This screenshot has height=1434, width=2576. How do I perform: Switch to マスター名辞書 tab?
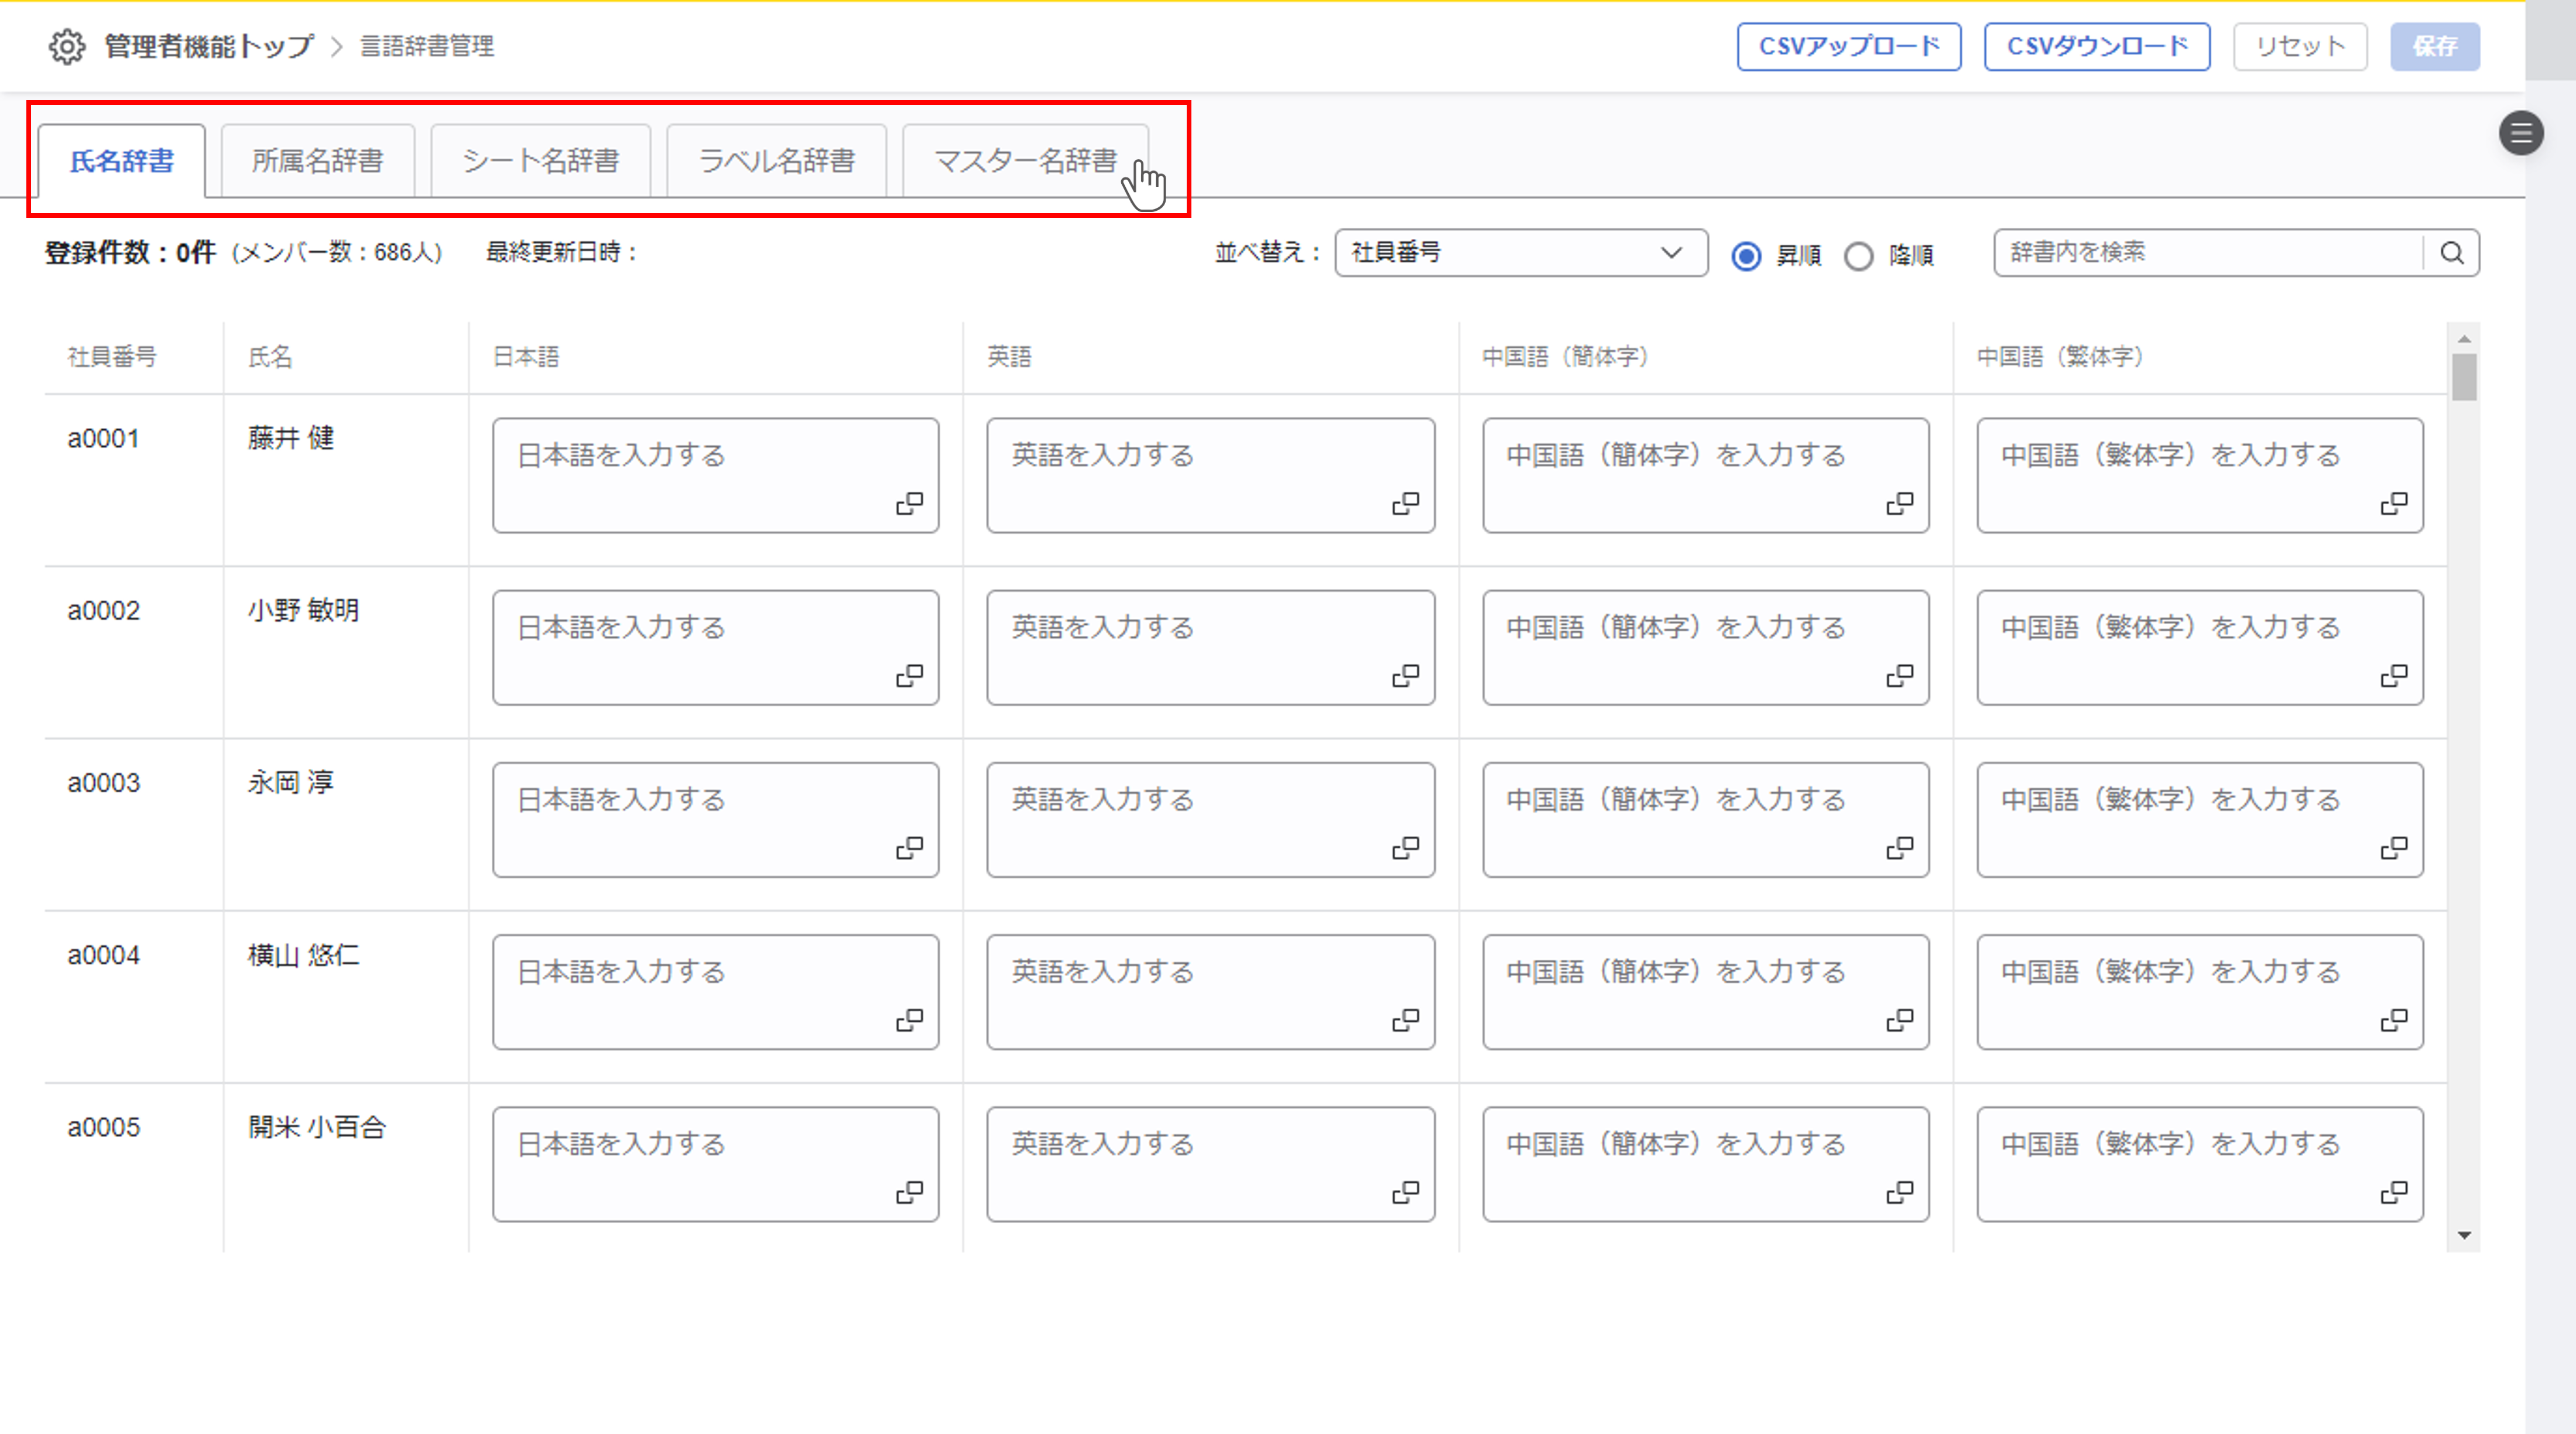tap(1025, 161)
